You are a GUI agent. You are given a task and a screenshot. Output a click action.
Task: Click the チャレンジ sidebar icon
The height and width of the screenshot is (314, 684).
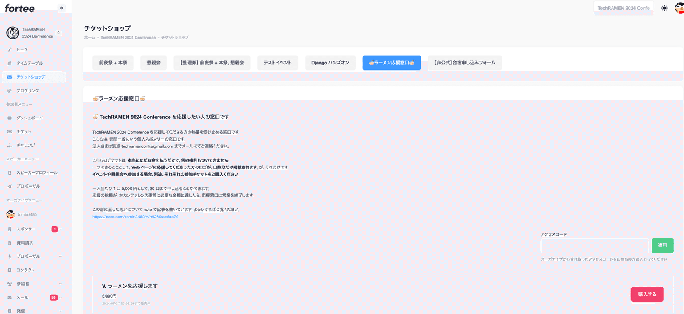(10, 145)
